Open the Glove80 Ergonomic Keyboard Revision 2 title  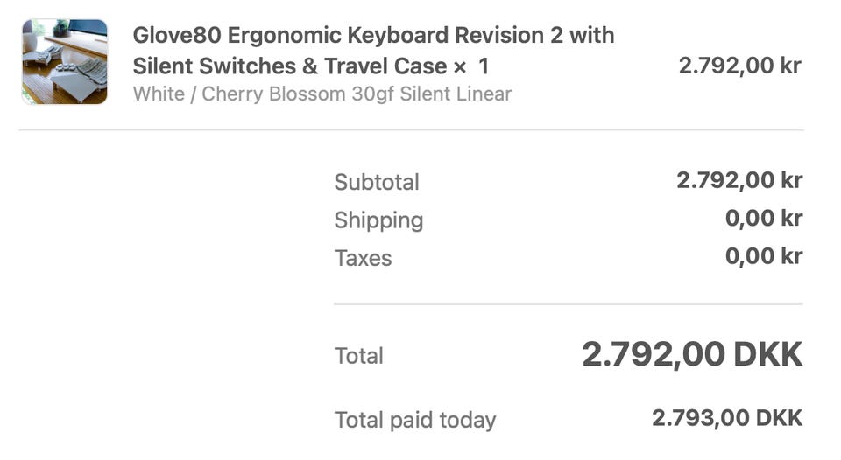point(373,36)
